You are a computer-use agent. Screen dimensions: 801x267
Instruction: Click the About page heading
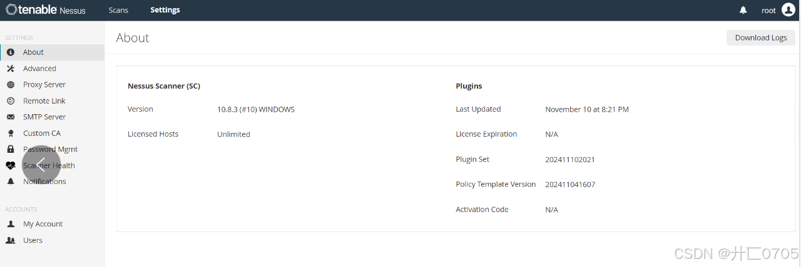pyautogui.click(x=133, y=38)
